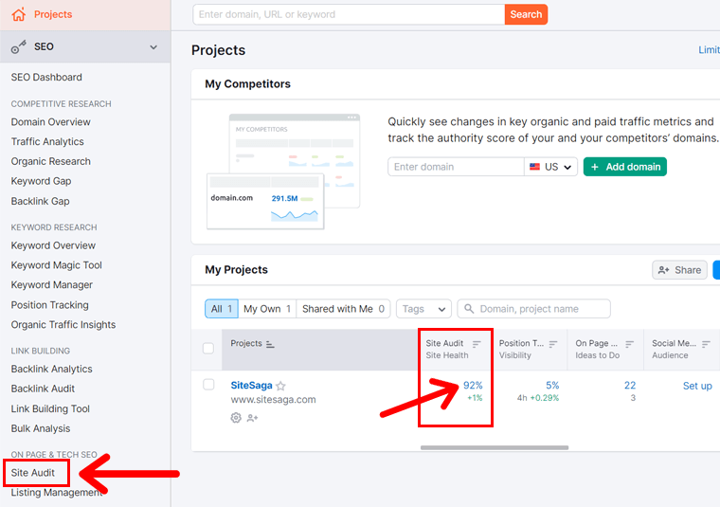Click the 5% Visibility value
The height and width of the screenshot is (507, 720).
tap(552, 386)
